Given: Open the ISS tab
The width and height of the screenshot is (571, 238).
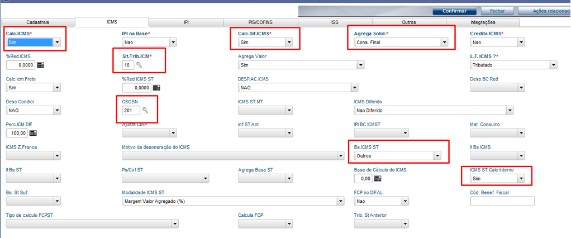Looking at the screenshot, I should pyautogui.click(x=335, y=22).
